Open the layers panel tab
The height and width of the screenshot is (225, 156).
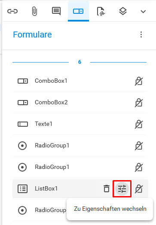123,11
